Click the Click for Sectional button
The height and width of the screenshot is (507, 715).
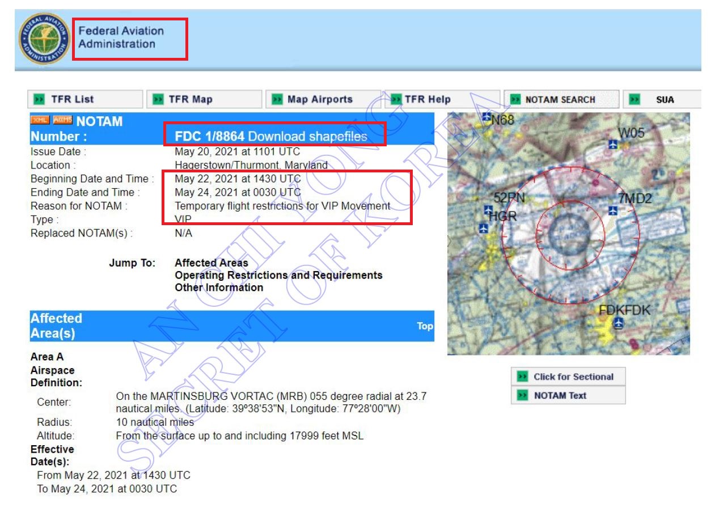[x=568, y=377]
